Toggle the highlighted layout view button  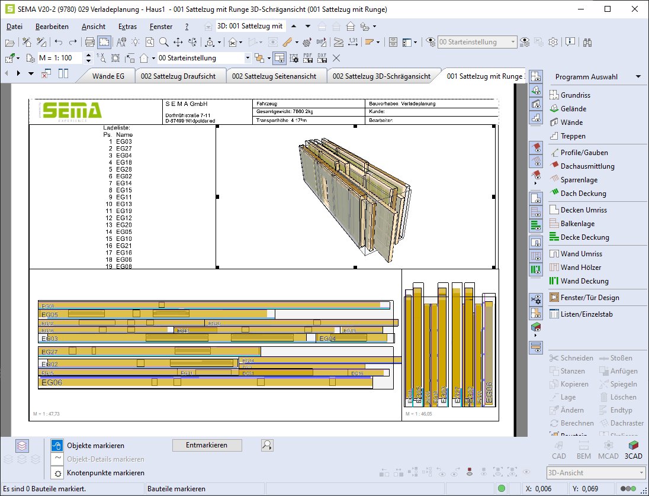(104, 42)
